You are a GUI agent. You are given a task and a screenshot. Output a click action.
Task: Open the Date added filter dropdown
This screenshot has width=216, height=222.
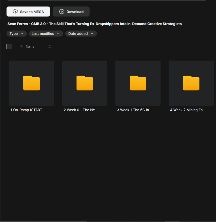81,34
